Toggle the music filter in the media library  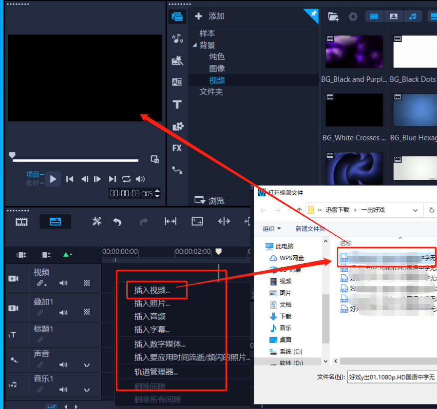tap(413, 16)
